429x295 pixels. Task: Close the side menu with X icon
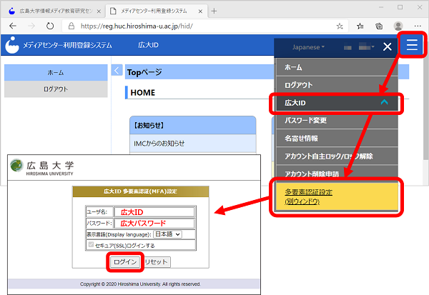point(388,46)
